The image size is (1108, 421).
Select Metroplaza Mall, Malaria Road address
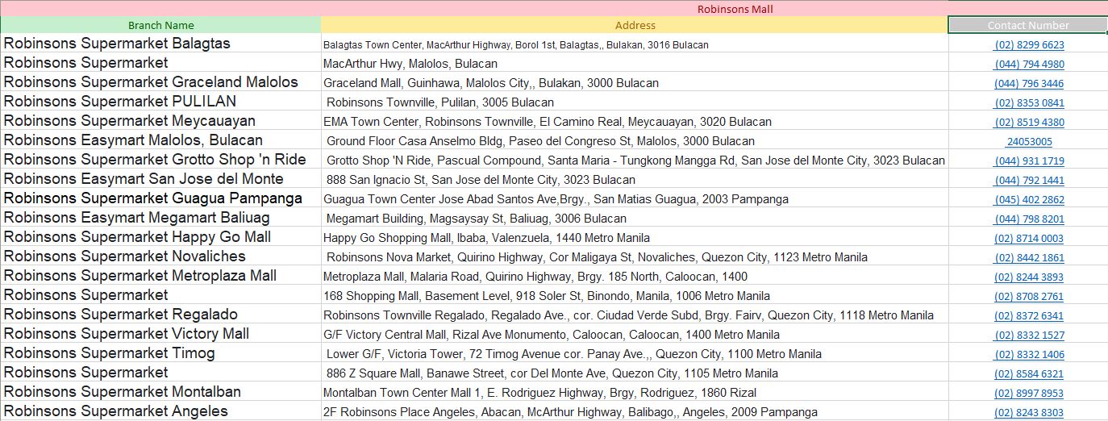pyautogui.click(x=635, y=276)
